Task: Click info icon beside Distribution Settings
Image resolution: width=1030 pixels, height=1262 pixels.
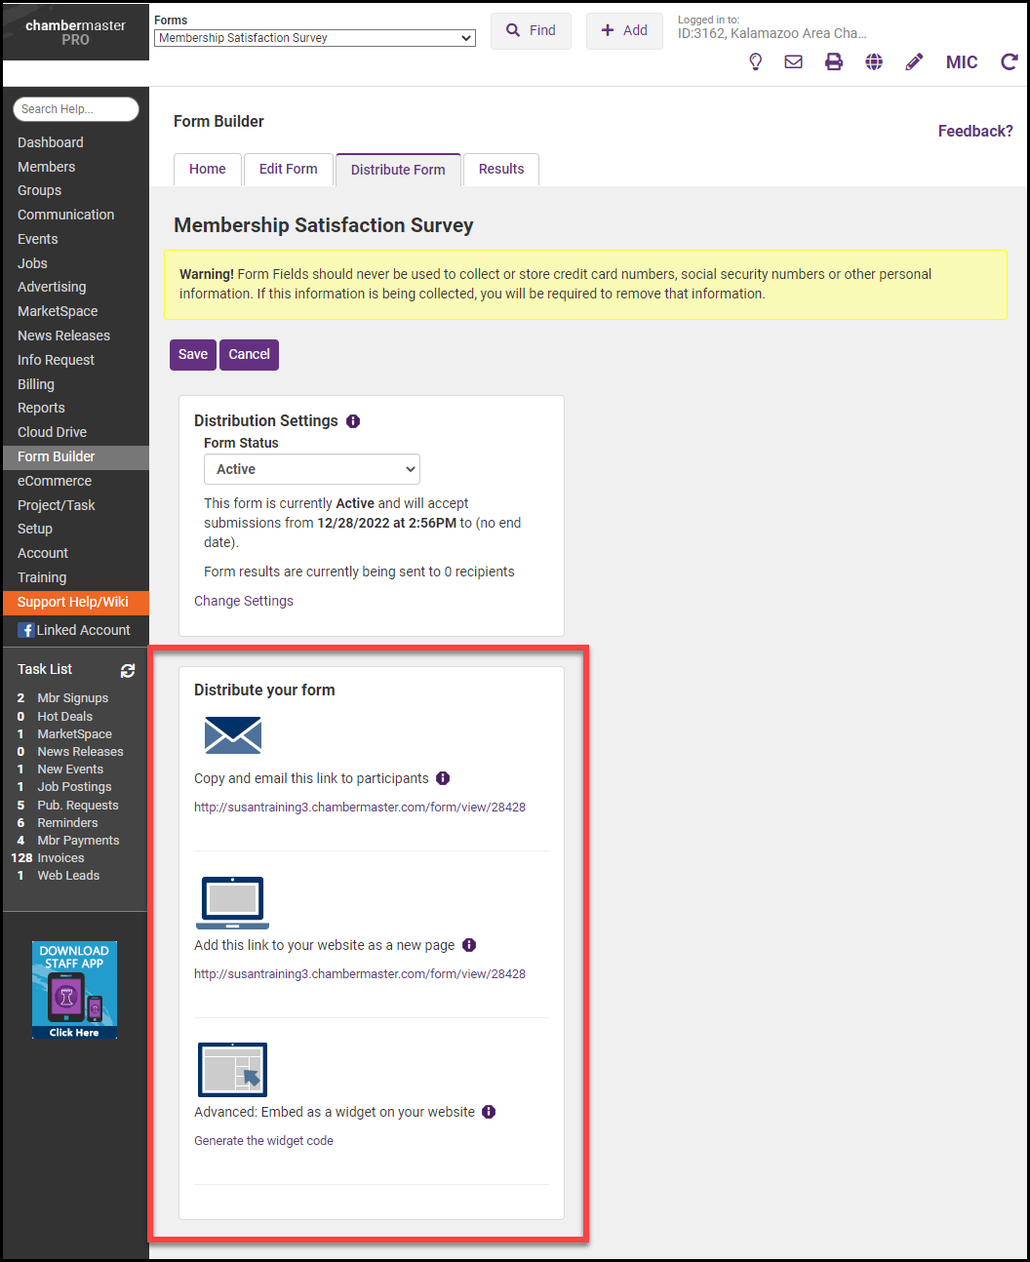Action: 353,421
